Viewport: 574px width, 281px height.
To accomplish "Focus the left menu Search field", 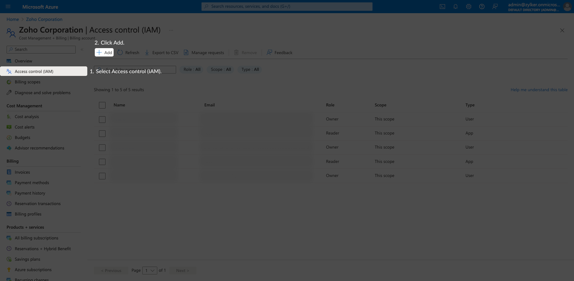I will [x=41, y=50].
